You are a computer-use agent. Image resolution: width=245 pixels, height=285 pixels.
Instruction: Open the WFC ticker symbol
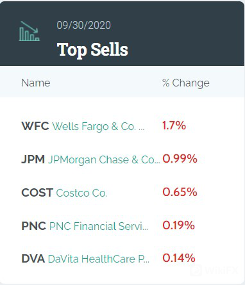pos(35,126)
